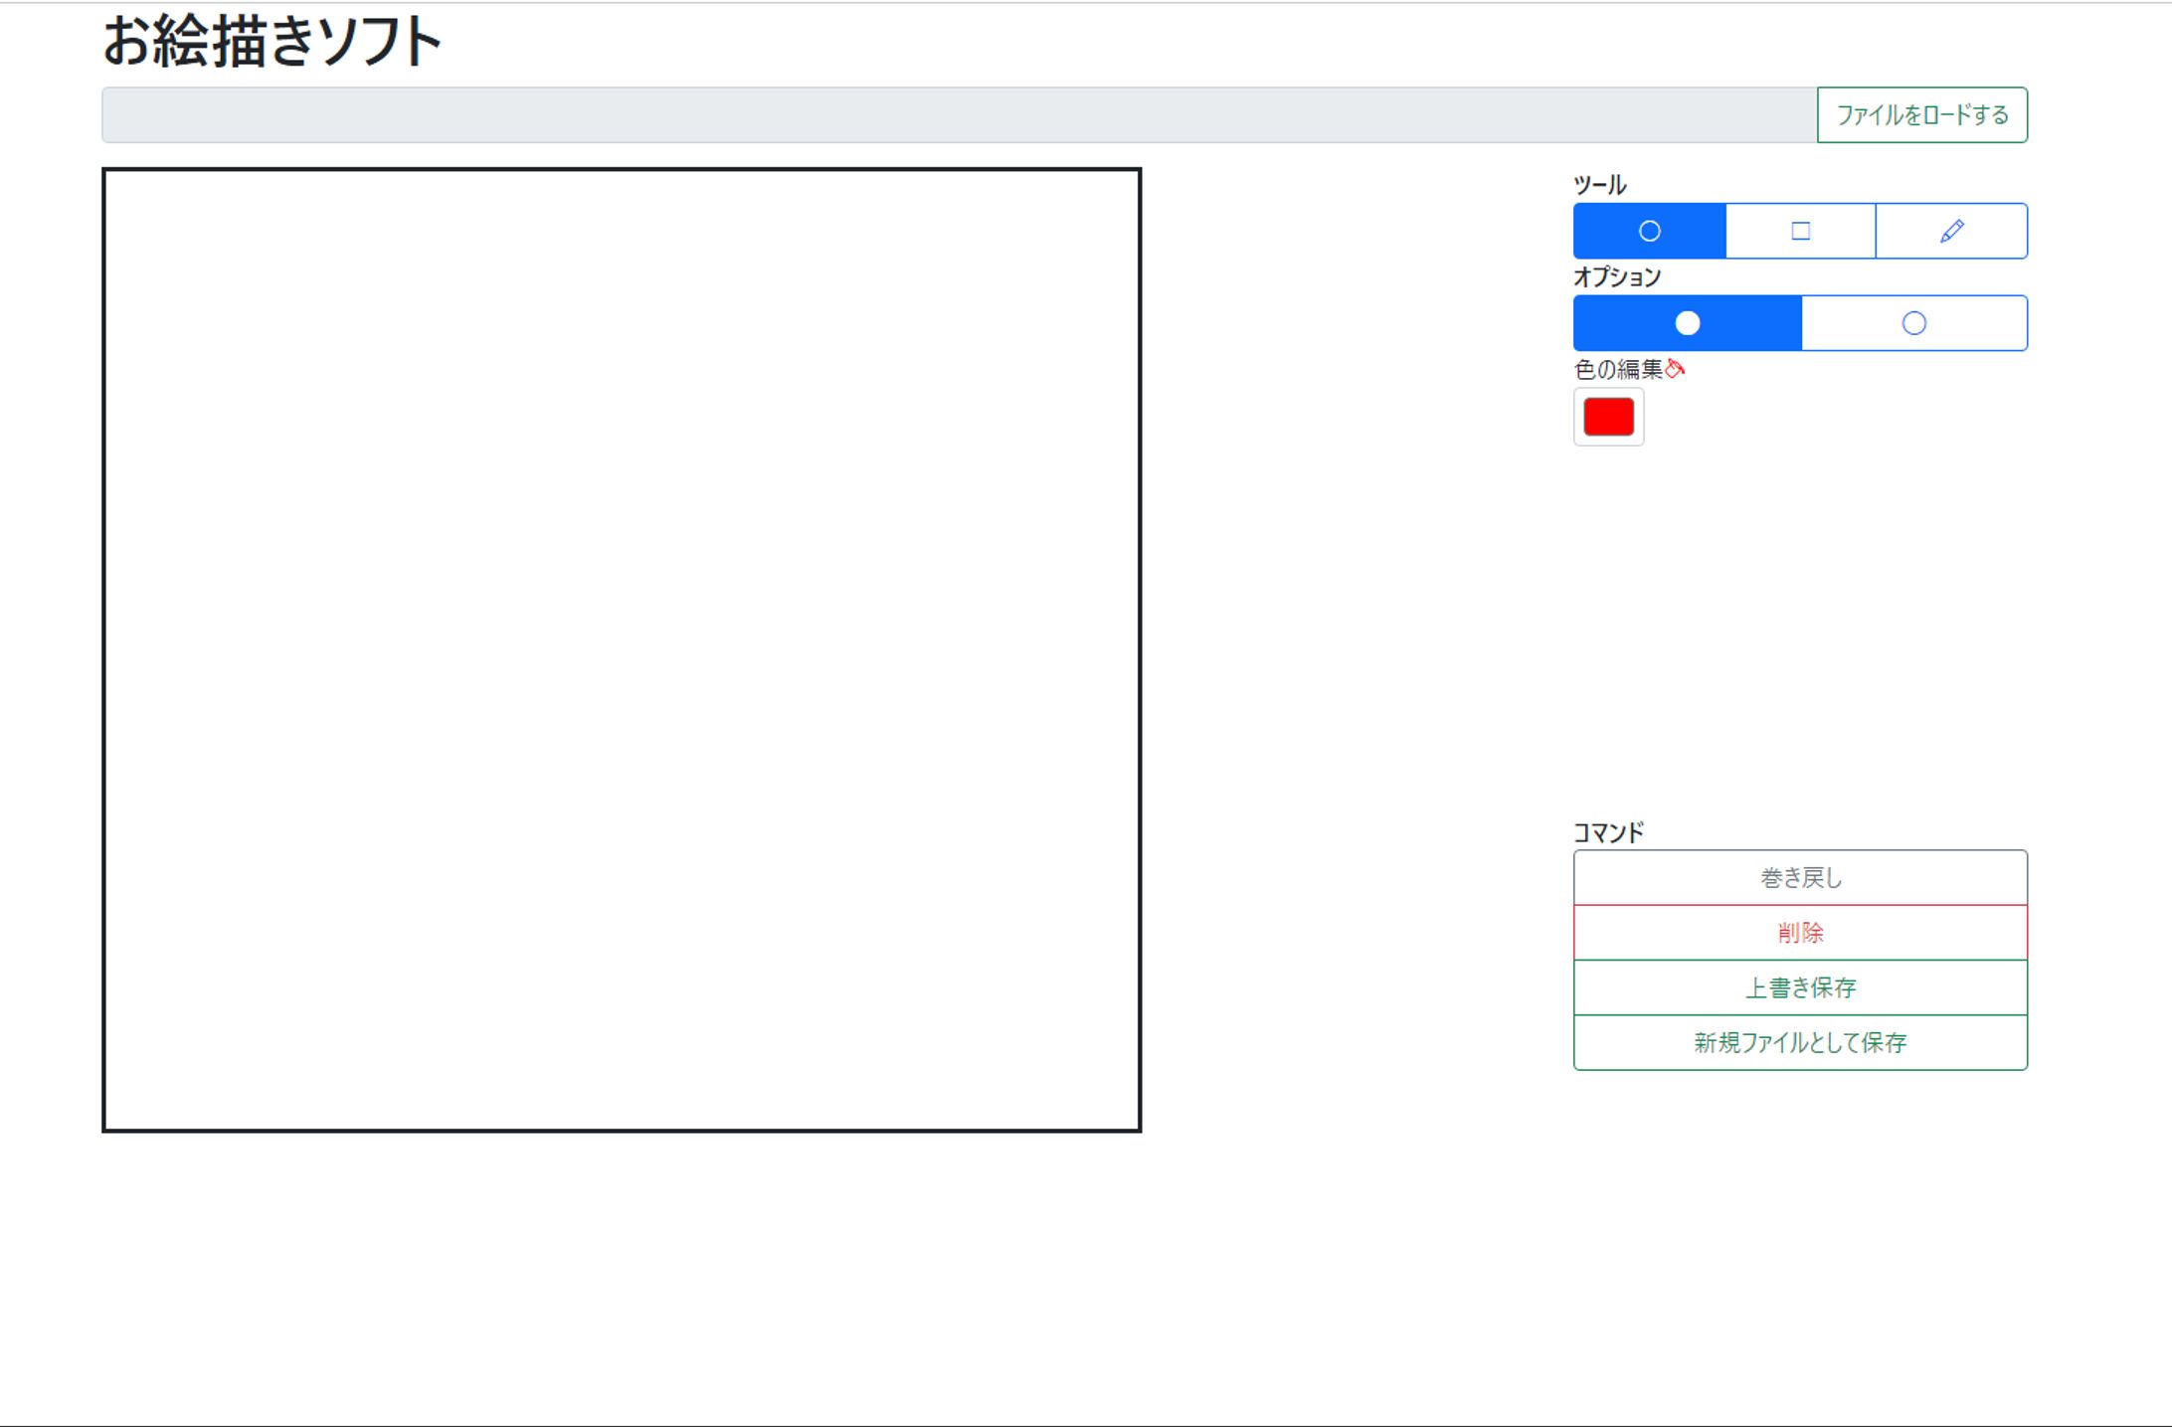Click the paint bucket icon beside 色の編集
2172x1427 pixels.
click(1675, 369)
